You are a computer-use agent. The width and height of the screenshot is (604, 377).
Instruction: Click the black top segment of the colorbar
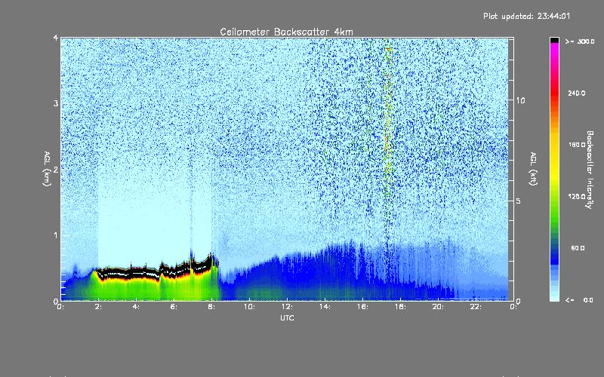pos(554,40)
